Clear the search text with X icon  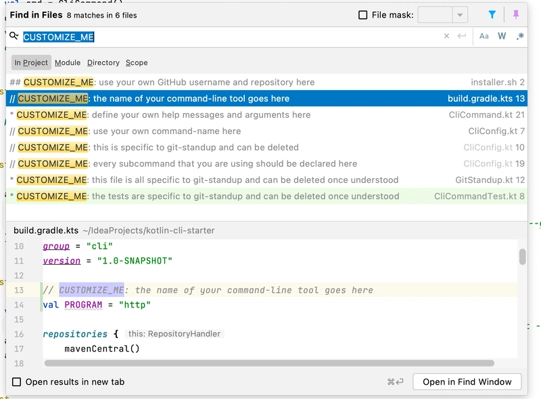(446, 37)
